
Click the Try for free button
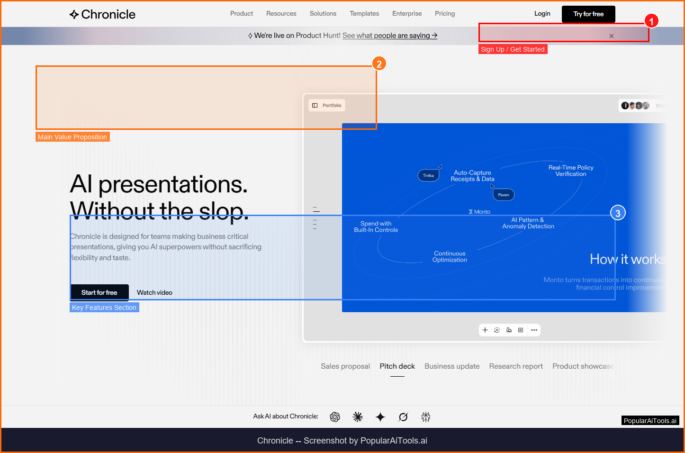tap(588, 14)
